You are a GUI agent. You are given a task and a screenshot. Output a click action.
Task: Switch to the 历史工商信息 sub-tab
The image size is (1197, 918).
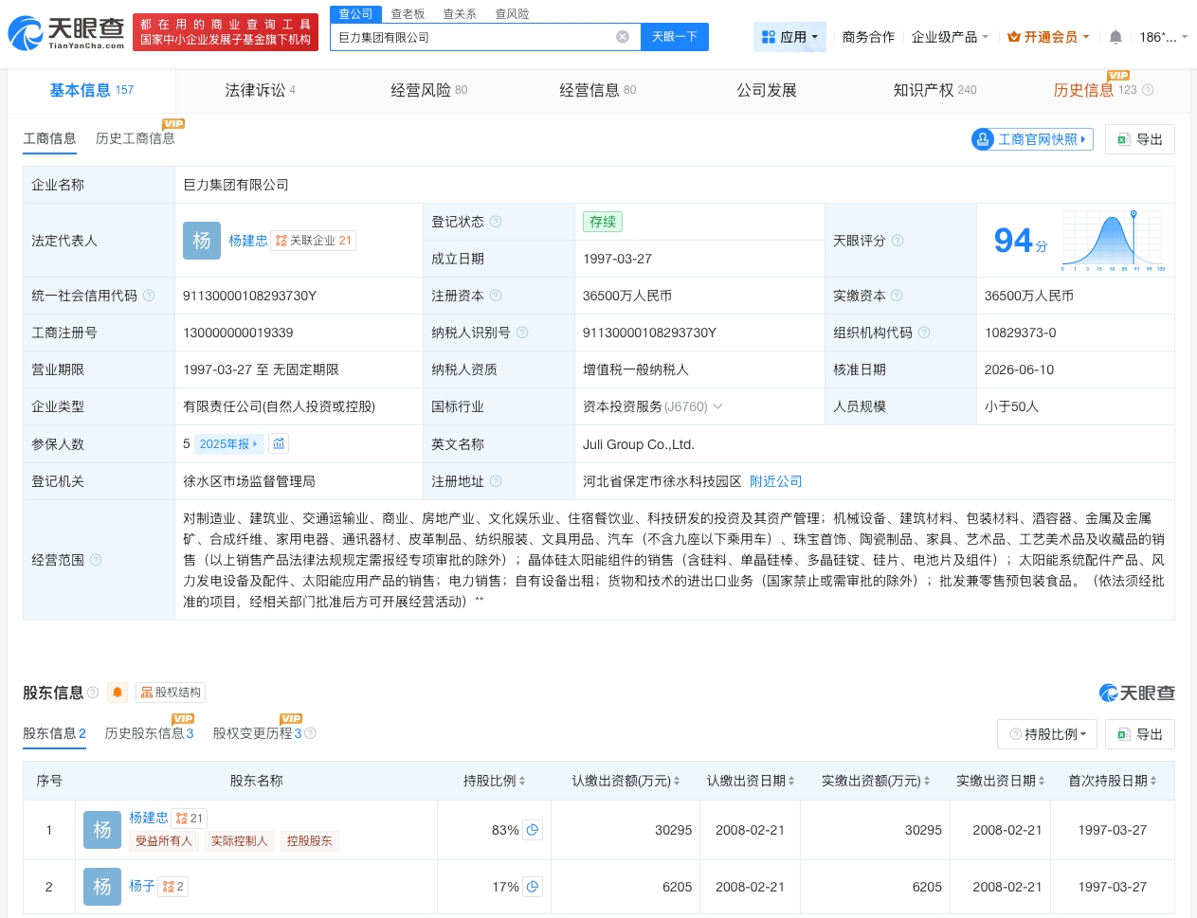click(135, 138)
